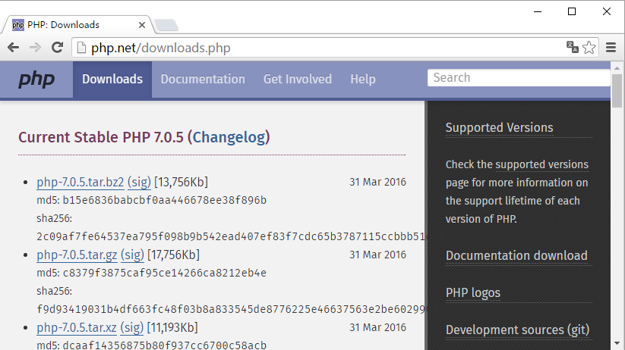Reload the page with refresh icon

coord(57,48)
